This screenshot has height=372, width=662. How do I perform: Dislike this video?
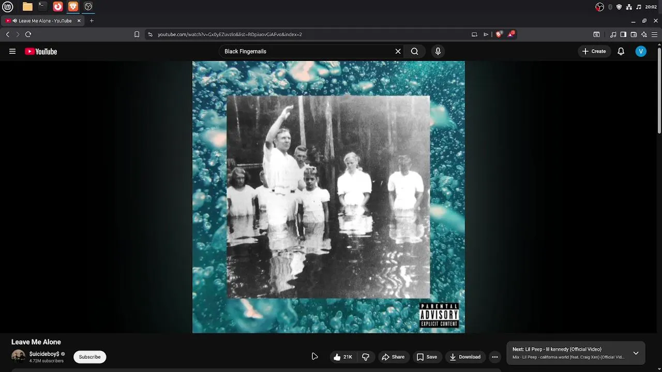(x=366, y=357)
